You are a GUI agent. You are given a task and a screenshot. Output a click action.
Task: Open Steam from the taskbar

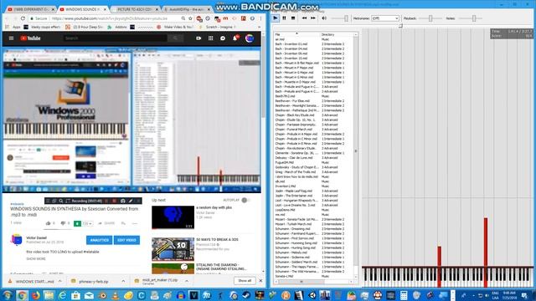[x=247, y=295]
